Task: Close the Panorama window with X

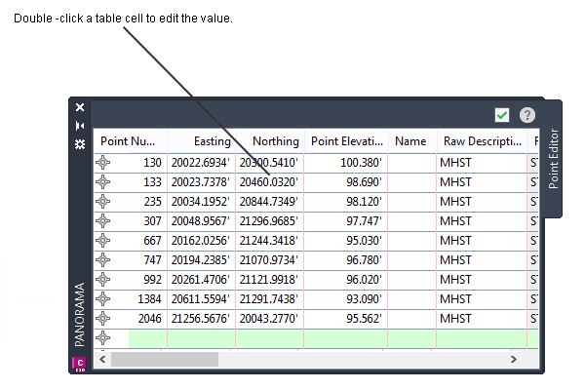Action: [80, 107]
